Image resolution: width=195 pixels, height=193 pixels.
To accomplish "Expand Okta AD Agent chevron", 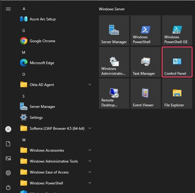I will 90,84.
